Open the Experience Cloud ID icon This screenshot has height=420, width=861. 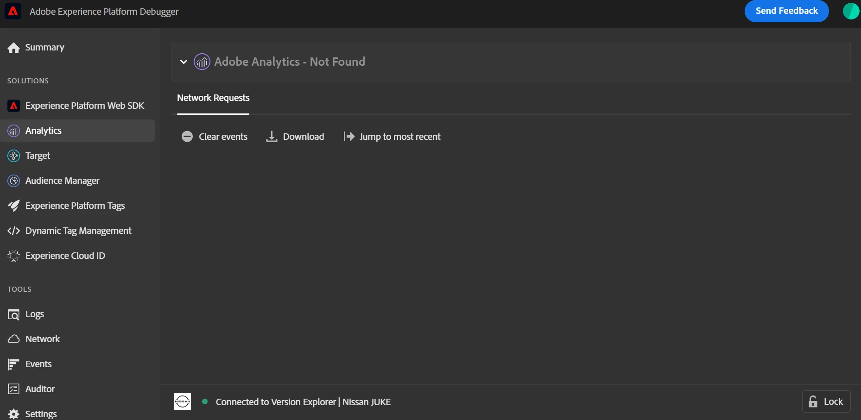click(14, 256)
